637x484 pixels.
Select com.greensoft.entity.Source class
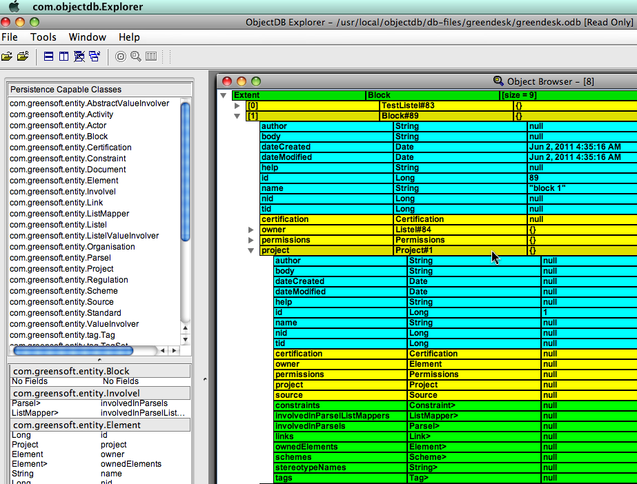(x=61, y=302)
